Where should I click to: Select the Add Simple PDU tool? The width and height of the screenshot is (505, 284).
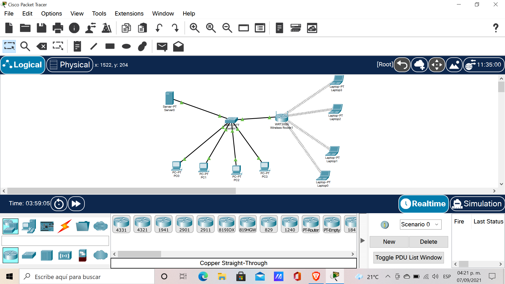[162, 46]
